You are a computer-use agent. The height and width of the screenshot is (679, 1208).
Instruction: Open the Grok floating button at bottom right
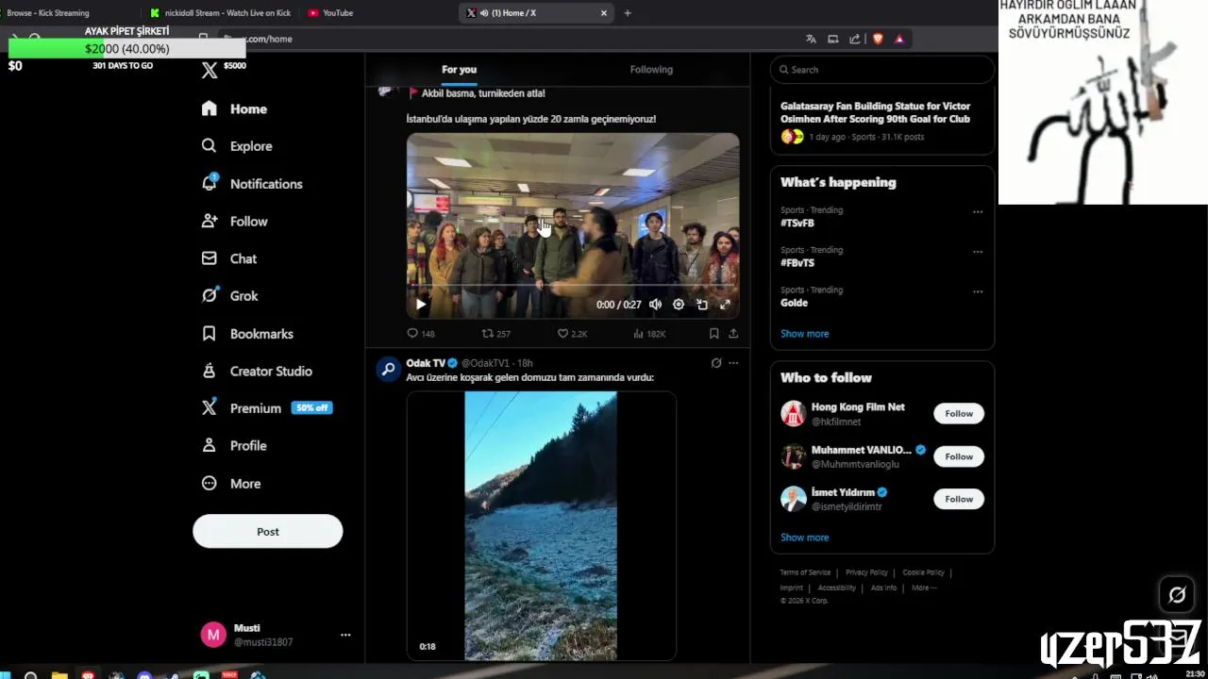click(x=1177, y=595)
